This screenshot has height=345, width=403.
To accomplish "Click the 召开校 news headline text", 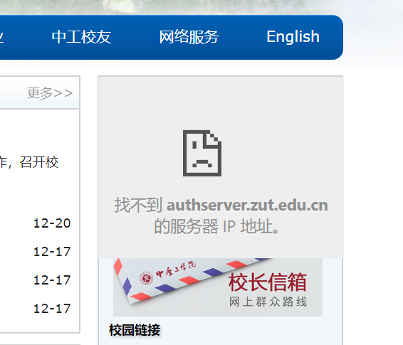I will tap(39, 162).
